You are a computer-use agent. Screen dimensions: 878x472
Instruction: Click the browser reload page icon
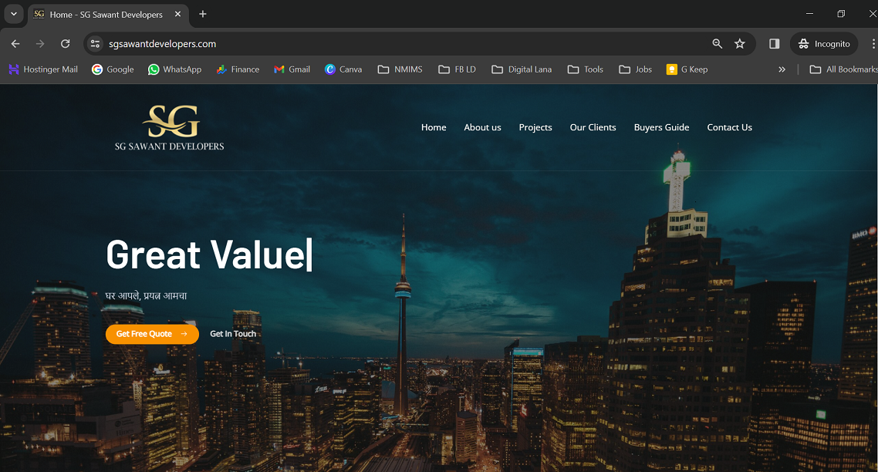coord(66,44)
